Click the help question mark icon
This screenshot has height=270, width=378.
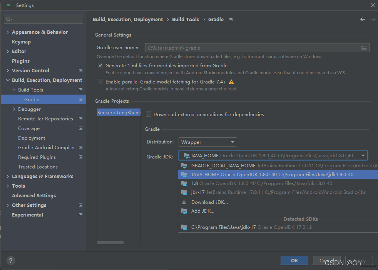(11, 260)
